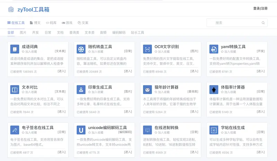Click [进入] on the 随机转盘工具 card
This screenshot has height=161, width=277.
point(128,71)
